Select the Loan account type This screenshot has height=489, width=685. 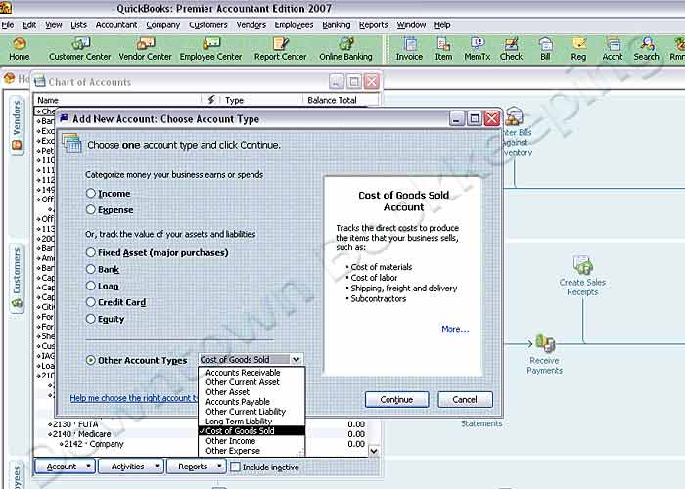coord(90,286)
